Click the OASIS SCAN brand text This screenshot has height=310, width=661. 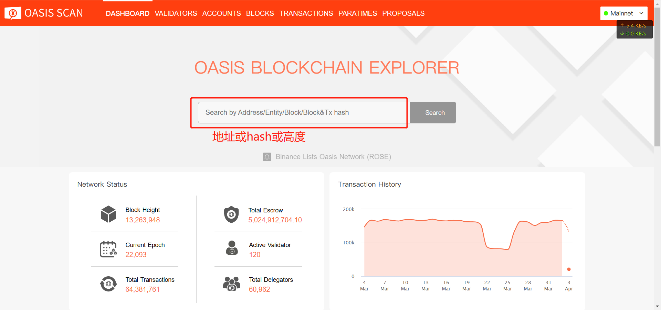point(54,13)
